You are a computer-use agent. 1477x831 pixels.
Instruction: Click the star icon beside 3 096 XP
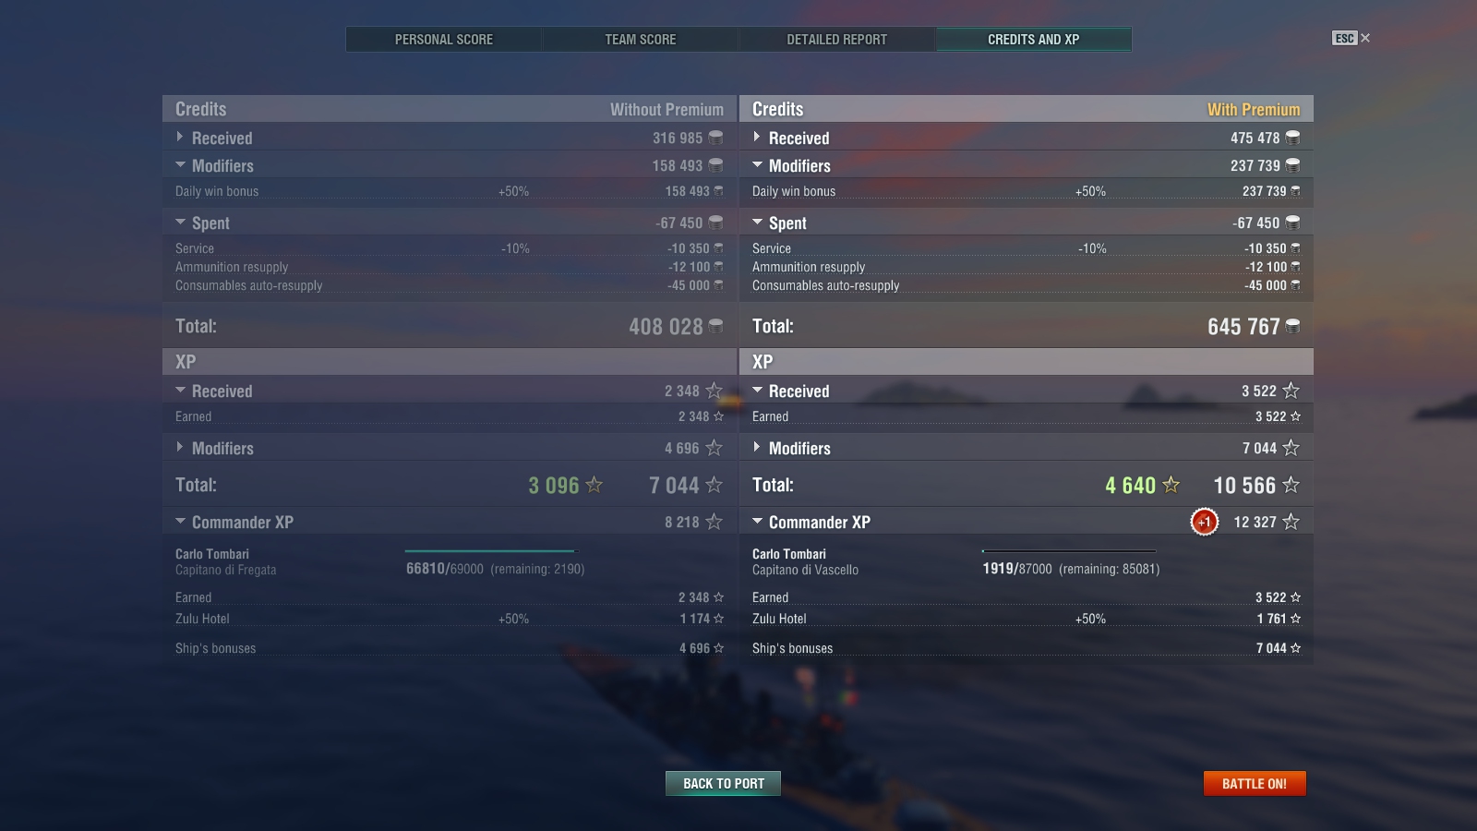coord(594,485)
